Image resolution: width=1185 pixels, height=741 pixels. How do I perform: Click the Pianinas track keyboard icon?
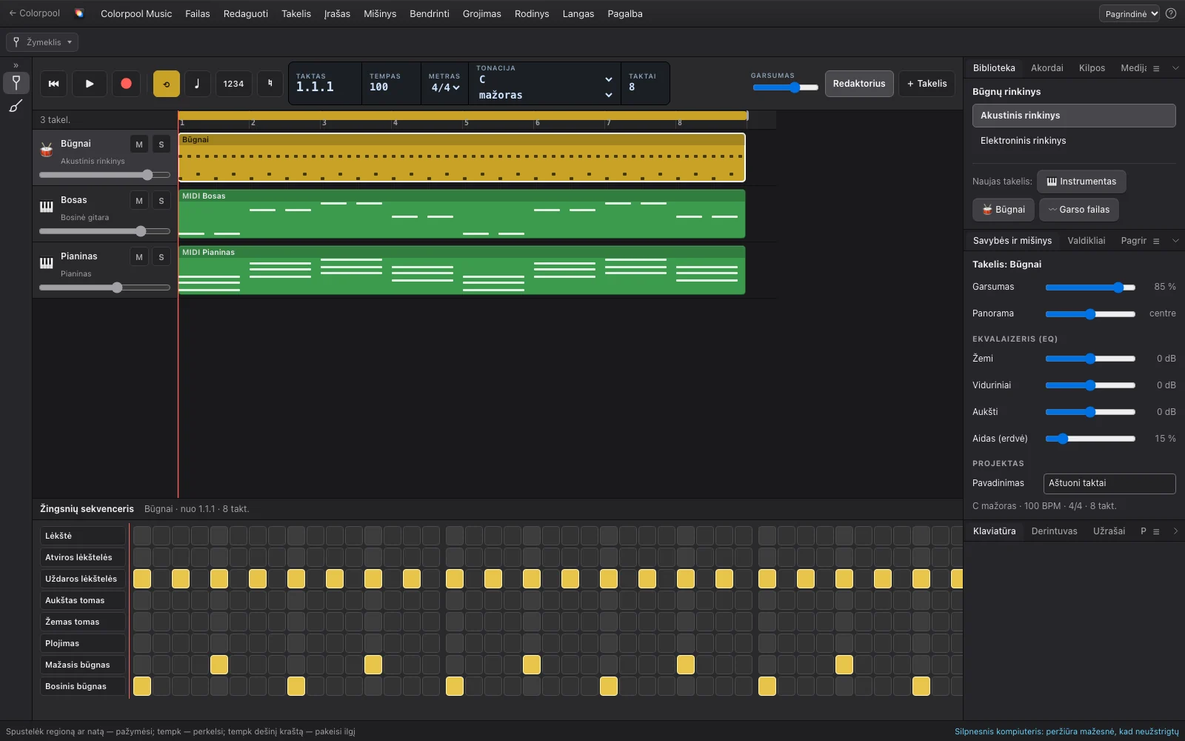(x=47, y=263)
